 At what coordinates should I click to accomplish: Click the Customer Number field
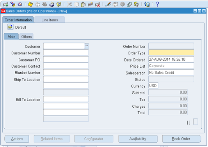(66, 52)
